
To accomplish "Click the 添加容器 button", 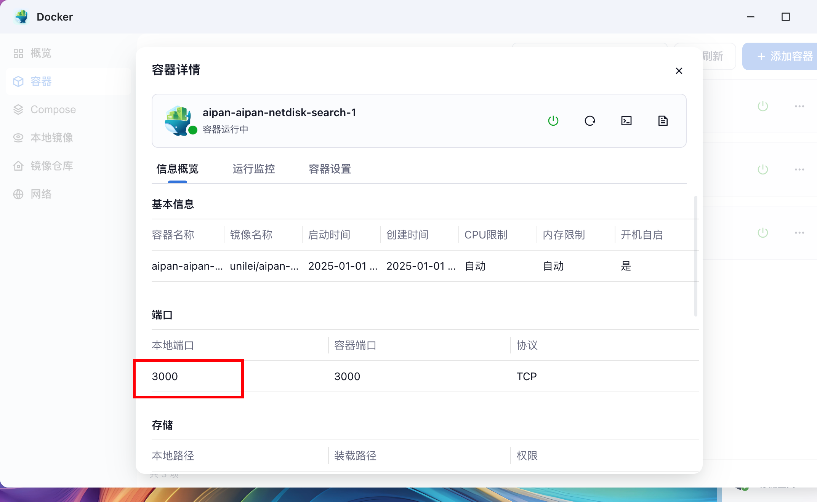I will coord(780,56).
